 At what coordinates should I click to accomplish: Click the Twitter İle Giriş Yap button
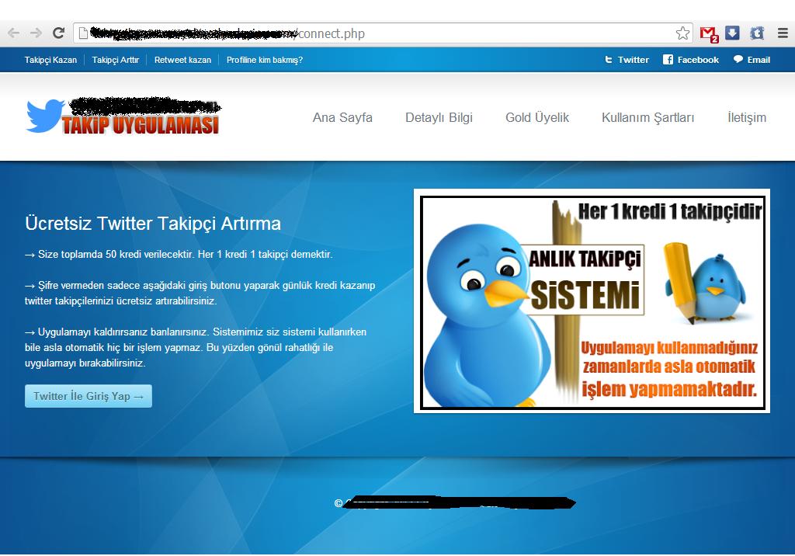89,396
